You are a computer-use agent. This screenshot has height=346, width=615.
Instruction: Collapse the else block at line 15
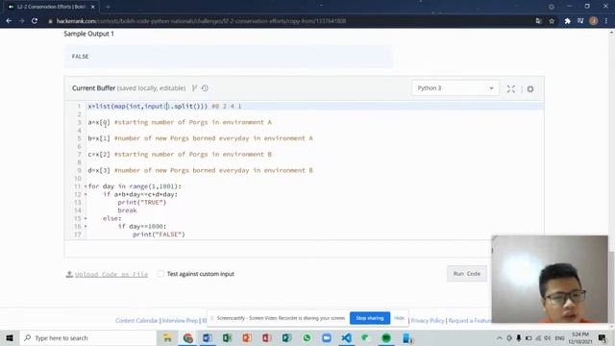86,218
